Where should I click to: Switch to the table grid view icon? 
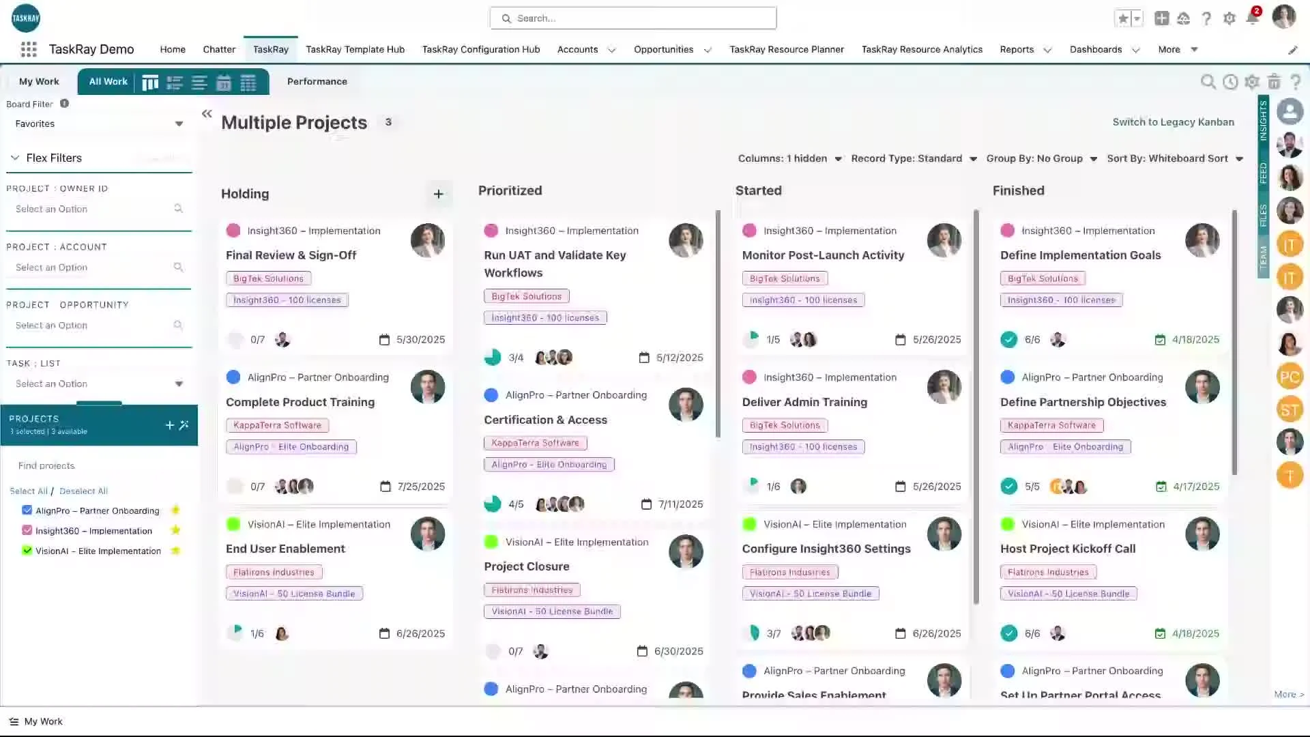point(248,83)
